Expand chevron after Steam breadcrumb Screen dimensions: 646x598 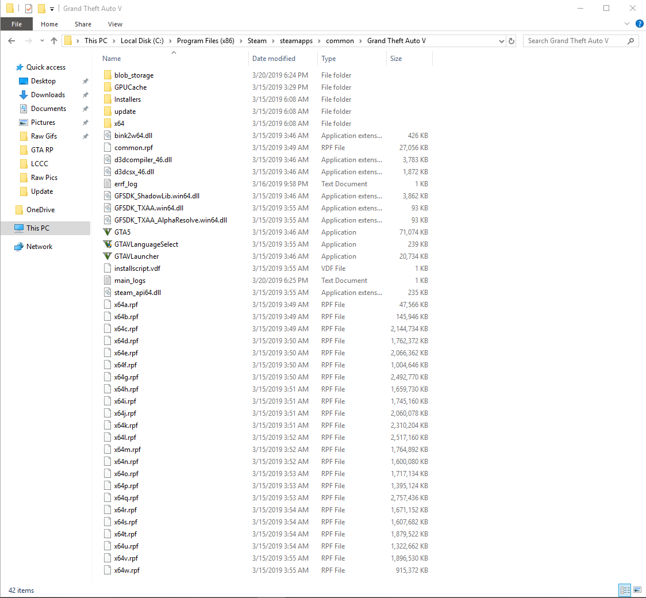point(274,41)
